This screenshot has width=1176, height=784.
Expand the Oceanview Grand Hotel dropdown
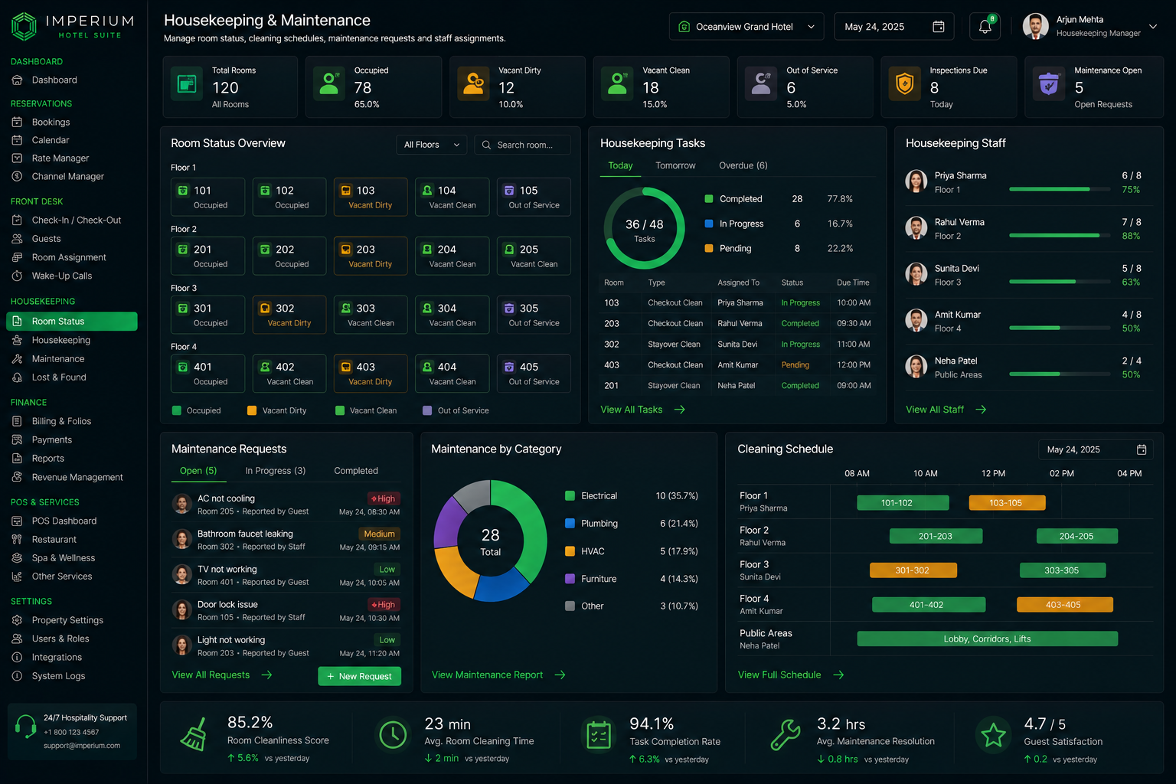click(x=746, y=27)
